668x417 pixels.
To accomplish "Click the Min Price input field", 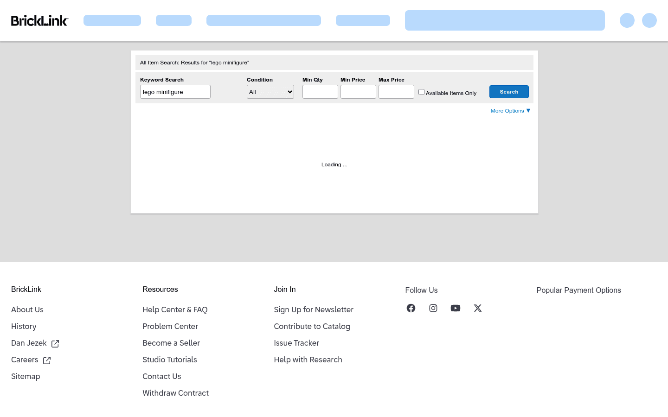I will 358,92.
